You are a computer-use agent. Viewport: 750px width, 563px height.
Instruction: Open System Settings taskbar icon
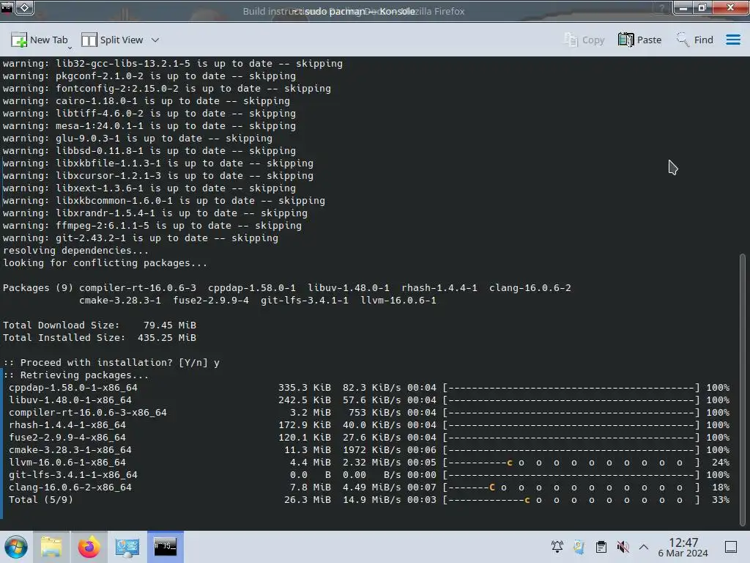click(127, 547)
